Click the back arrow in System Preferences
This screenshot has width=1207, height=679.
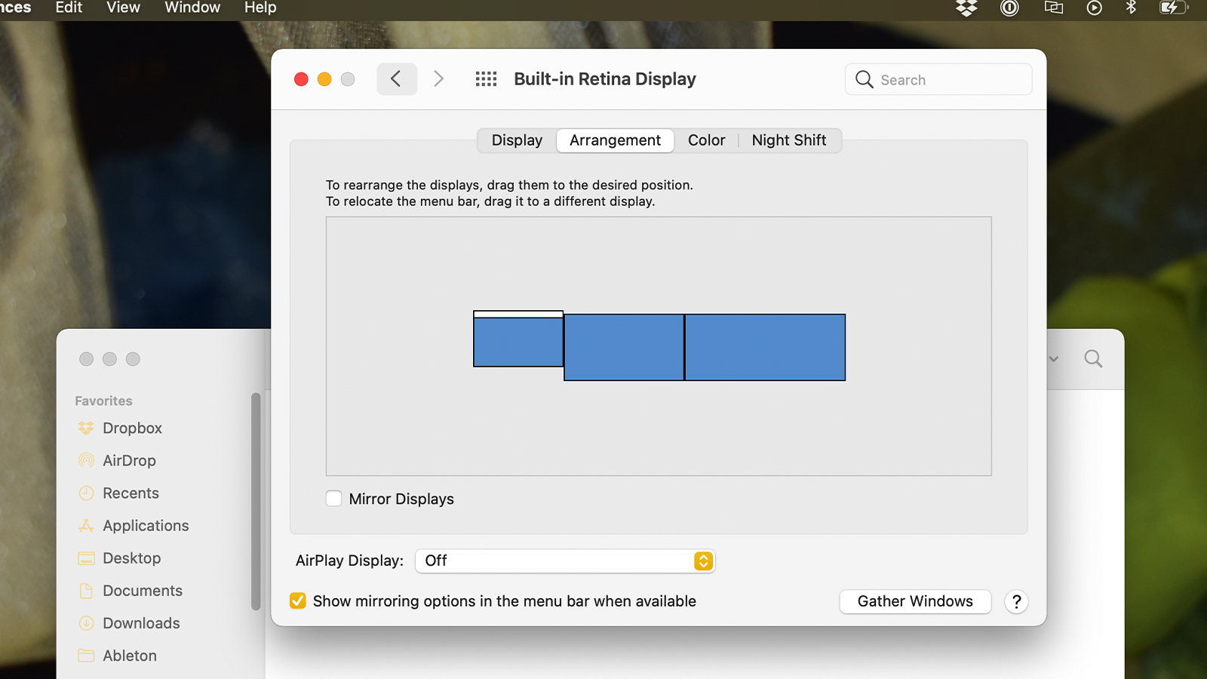(x=396, y=79)
